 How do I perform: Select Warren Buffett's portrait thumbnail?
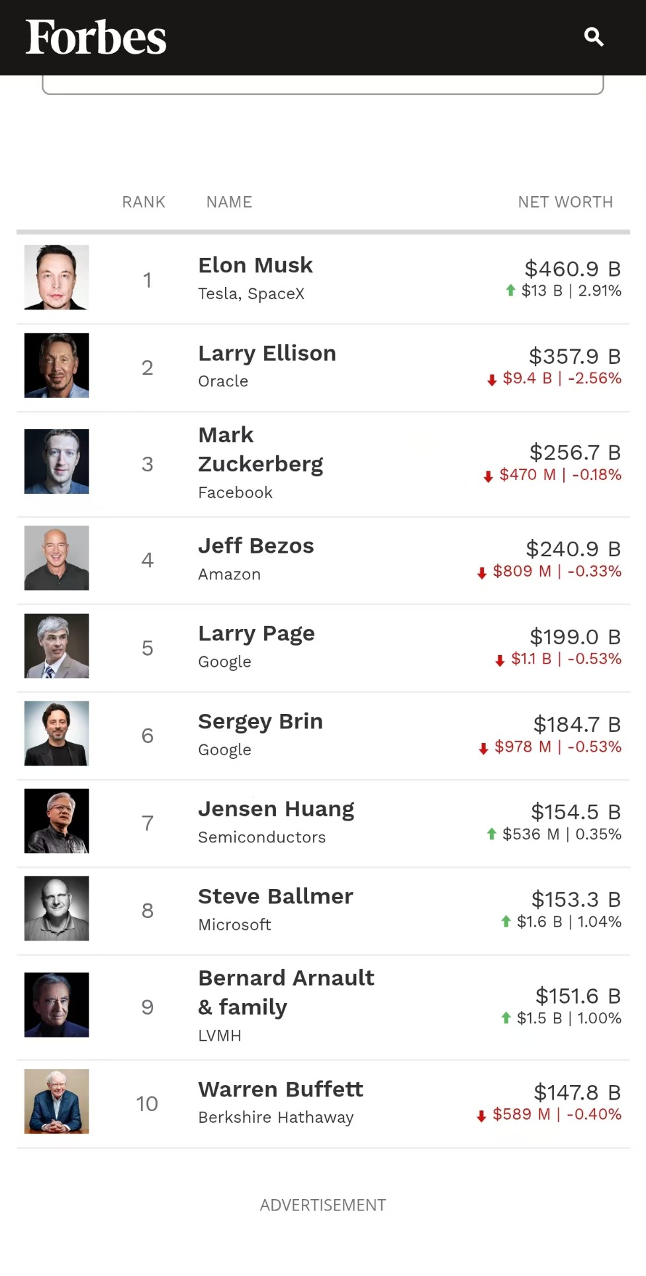[x=56, y=1102]
